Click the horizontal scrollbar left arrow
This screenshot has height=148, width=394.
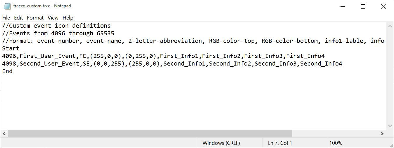click(x=4, y=133)
